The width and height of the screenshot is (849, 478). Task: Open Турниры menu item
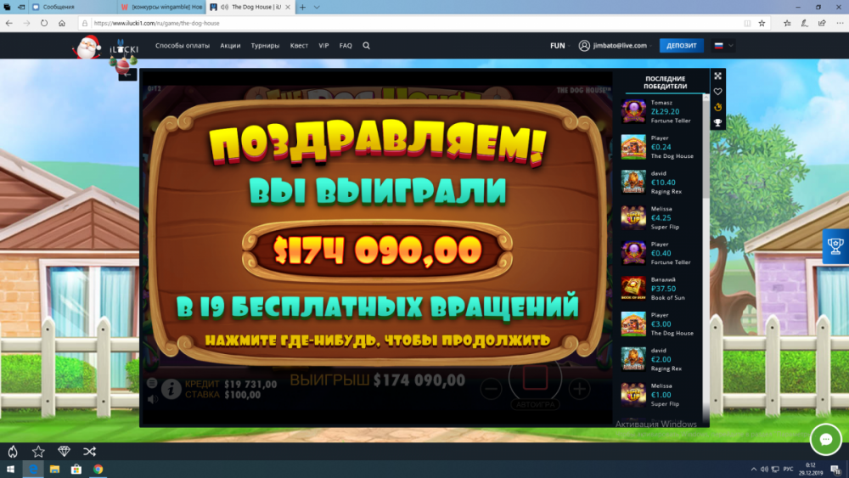coord(265,46)
